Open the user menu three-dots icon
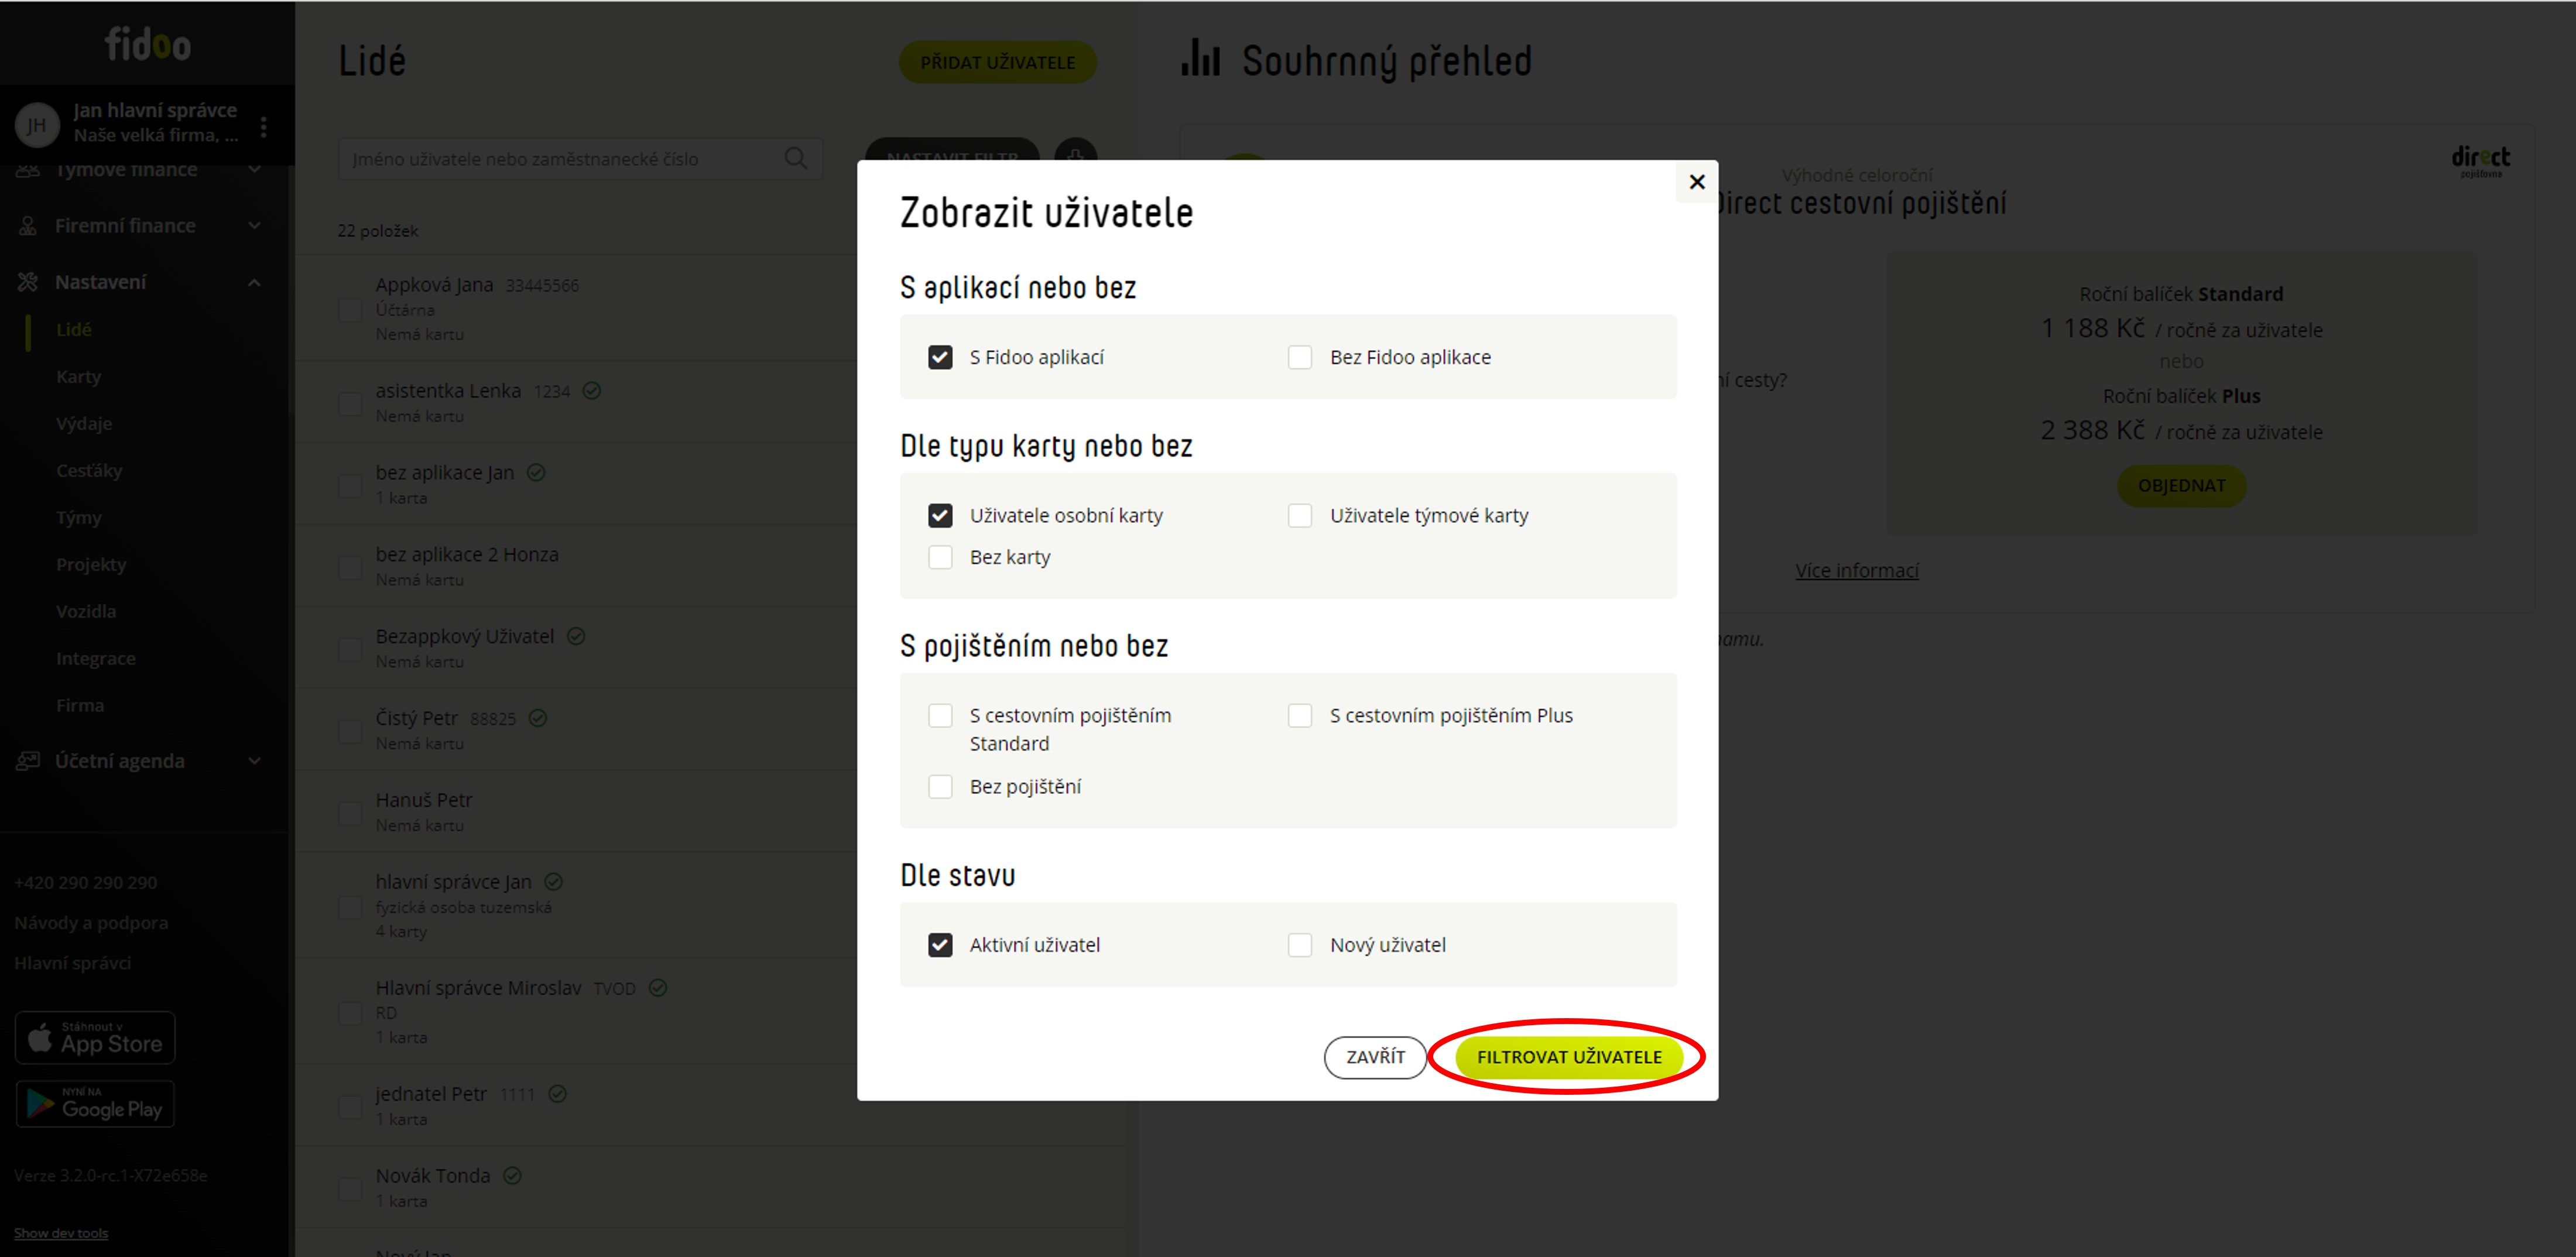 coord(263,126)
